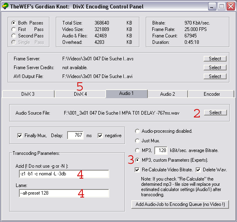This screenshot has height=222, width=237.
Task: Choose the Second Pass option
Action: (14, 36)
